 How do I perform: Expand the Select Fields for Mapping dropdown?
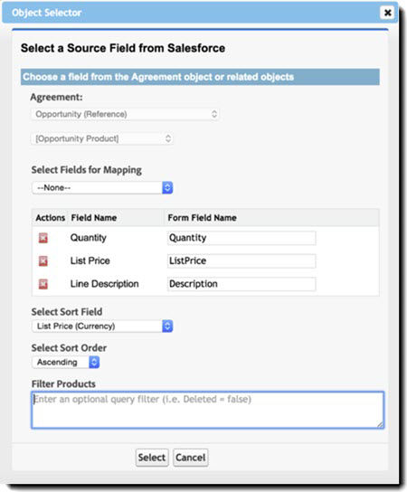pos(102,187)
